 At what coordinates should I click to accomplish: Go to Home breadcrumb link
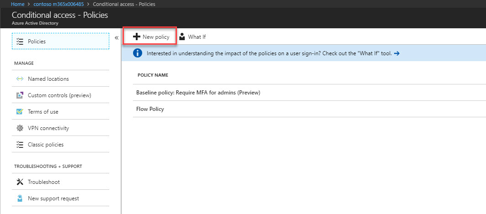pos(18,4)
